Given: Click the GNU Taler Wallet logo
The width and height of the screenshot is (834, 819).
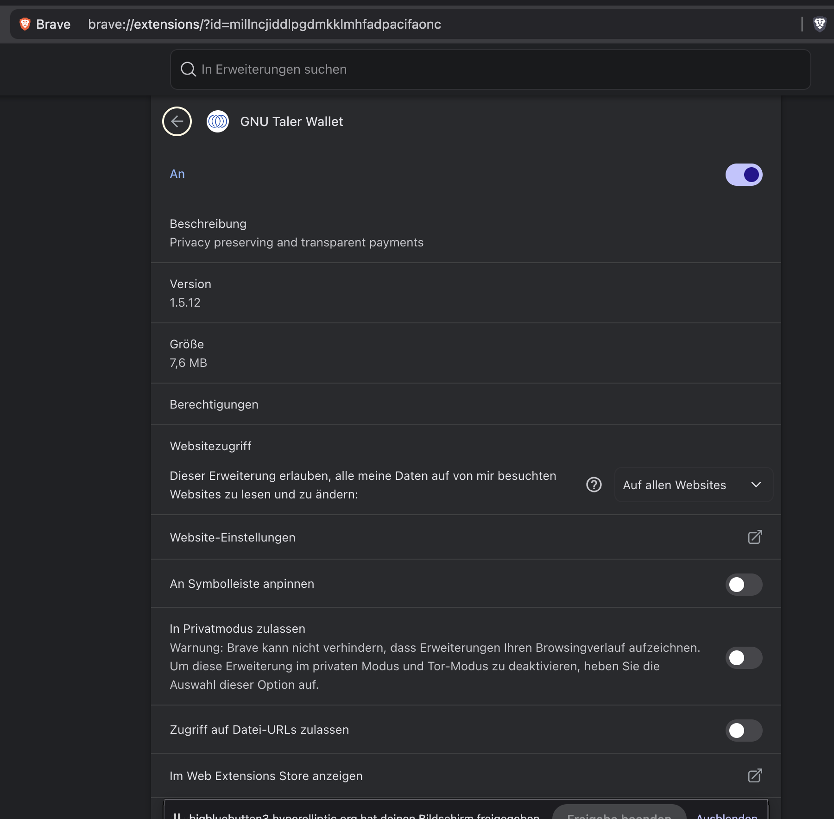Looking at the screenshot, I should tap(218, 121).
